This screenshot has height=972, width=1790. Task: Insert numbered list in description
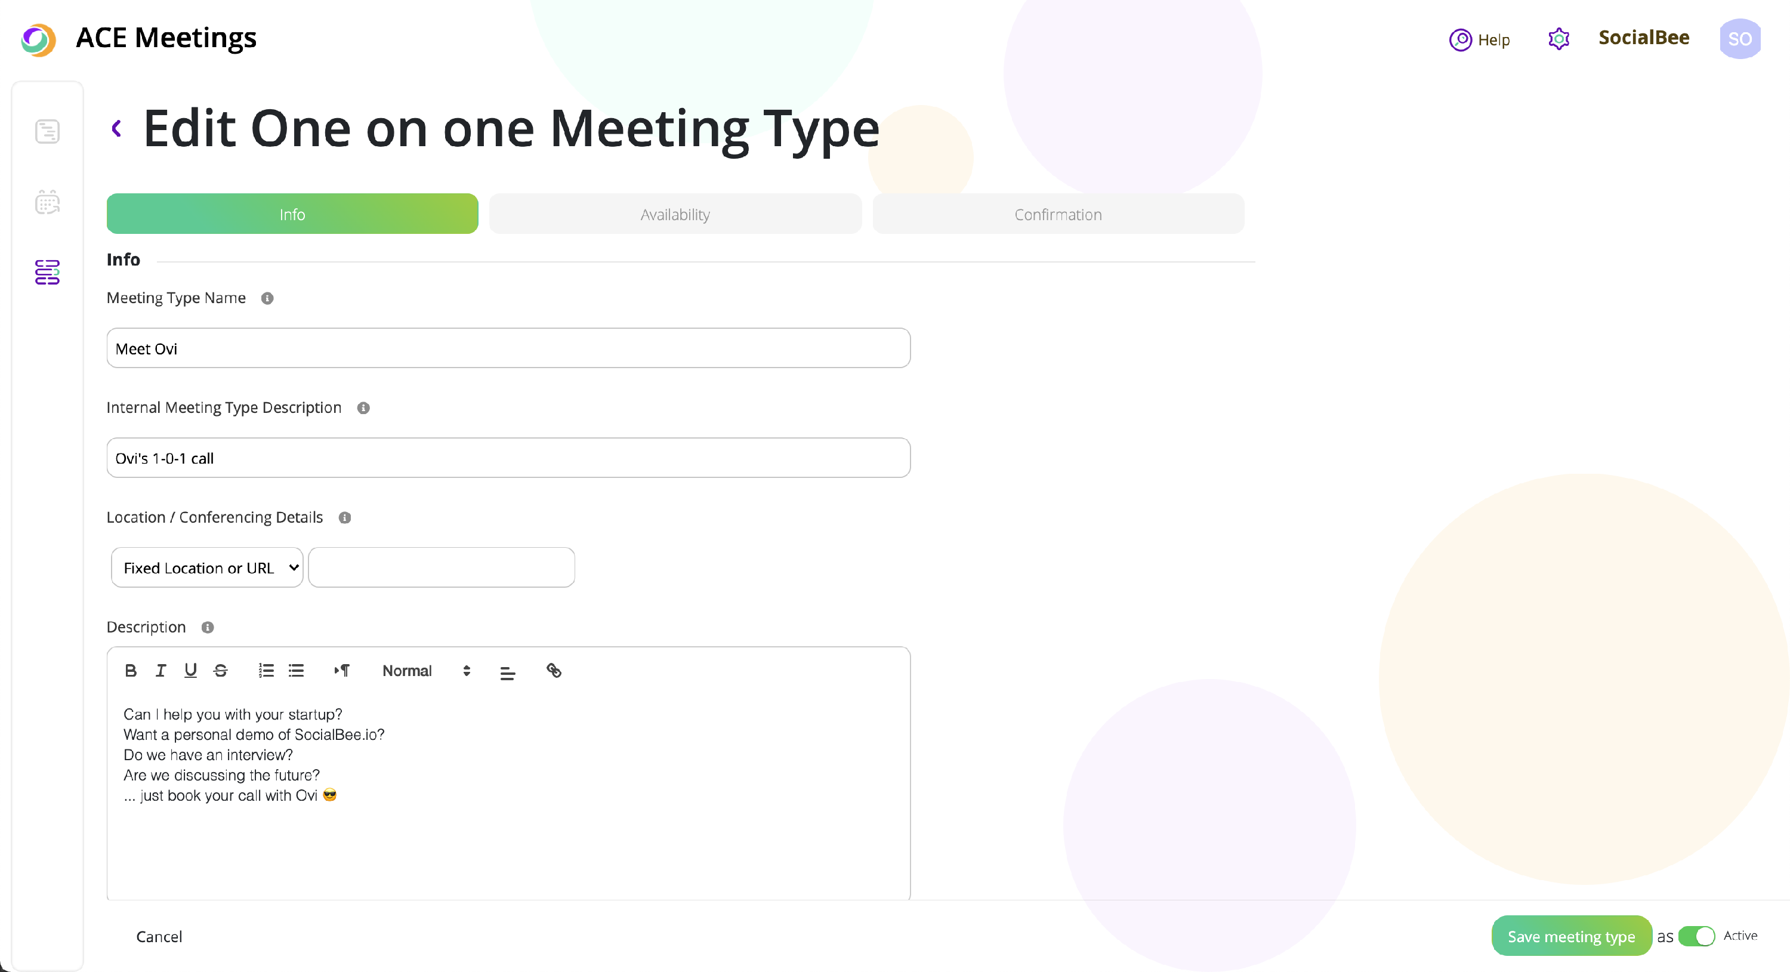coord(266,671)
